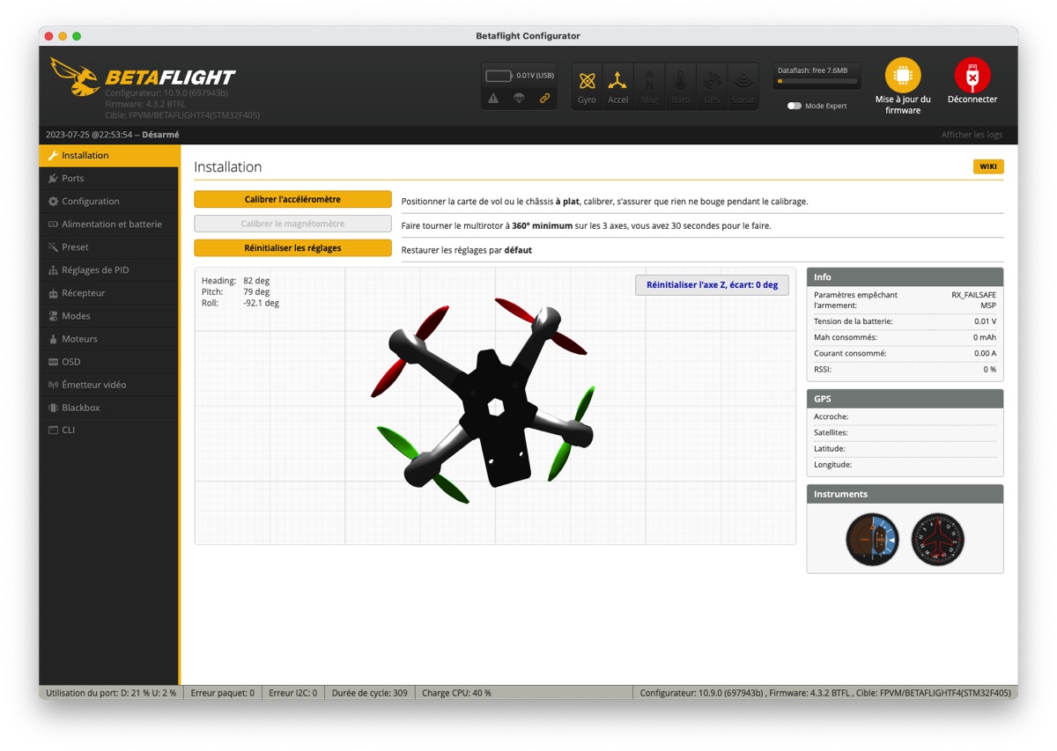Screen dimensions: 1057x751
Task: Click Réinitialiser l'axe Z button
Action: coord(712,284)
